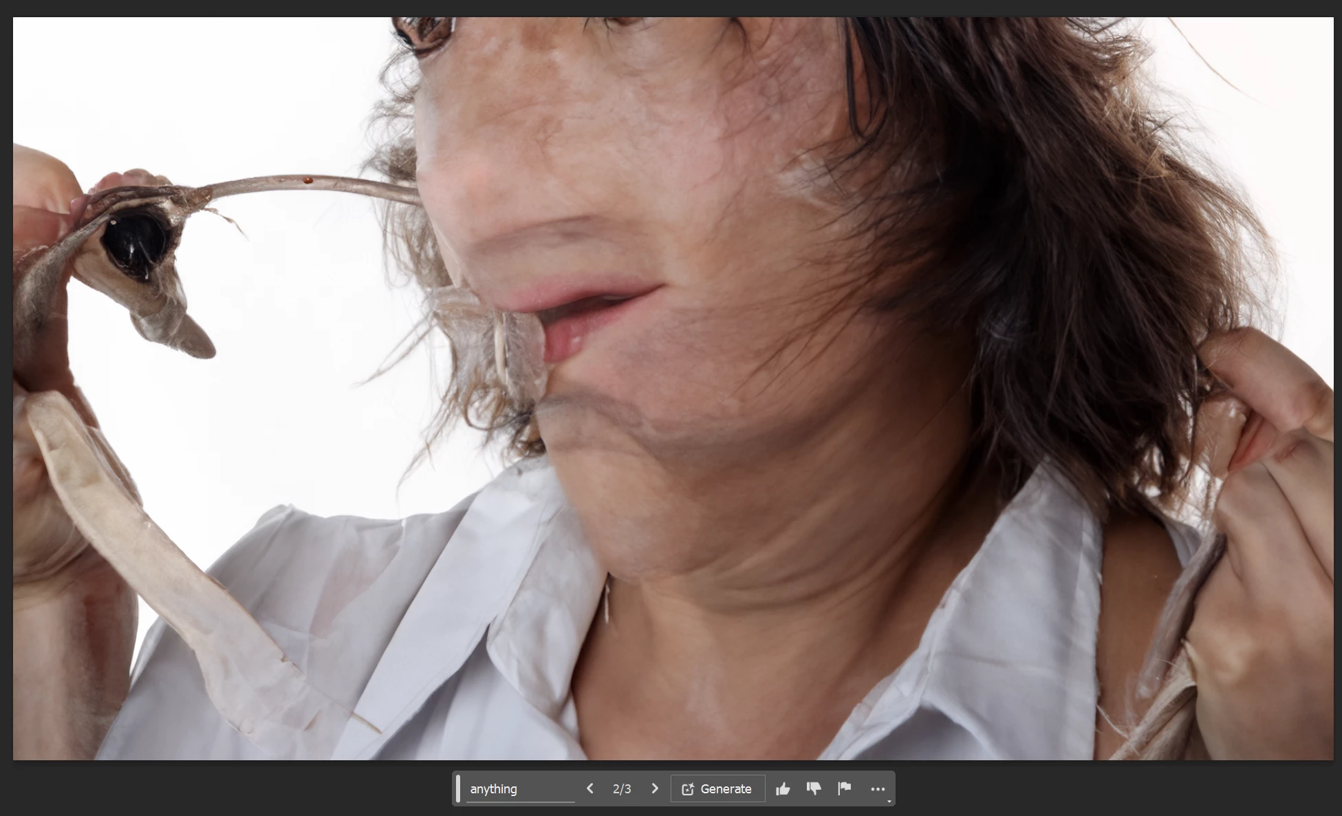Expand small corner arrow on taskbar

pos(889,801)
